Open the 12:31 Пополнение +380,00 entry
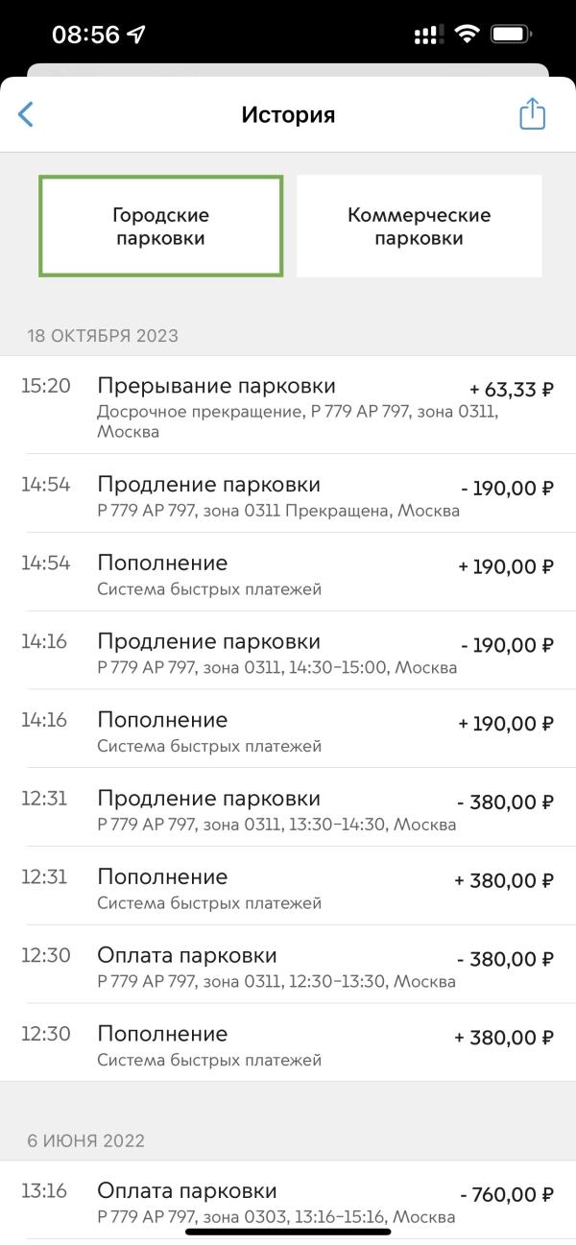576x1245 pixels. [288, 887]
